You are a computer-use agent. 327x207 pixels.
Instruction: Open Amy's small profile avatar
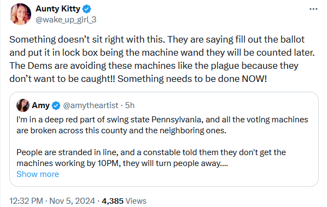pos(23,105)
